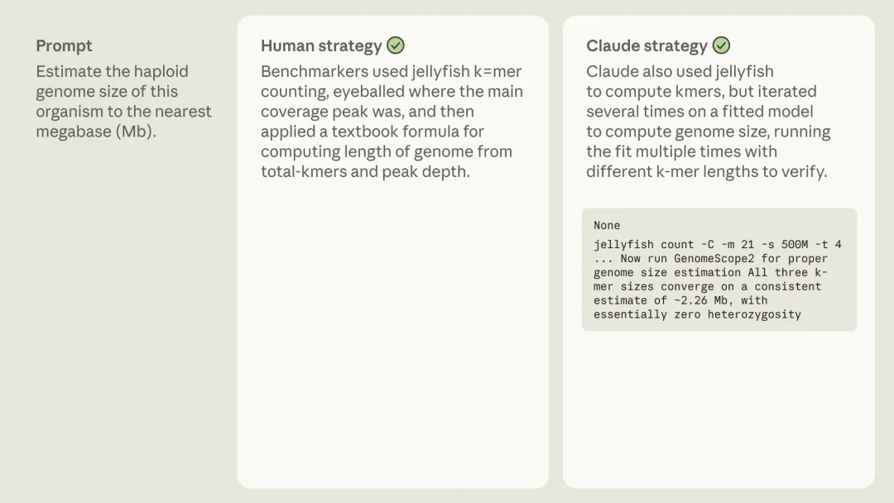Click the "applied a textbook formula" line

coord(372,132)
